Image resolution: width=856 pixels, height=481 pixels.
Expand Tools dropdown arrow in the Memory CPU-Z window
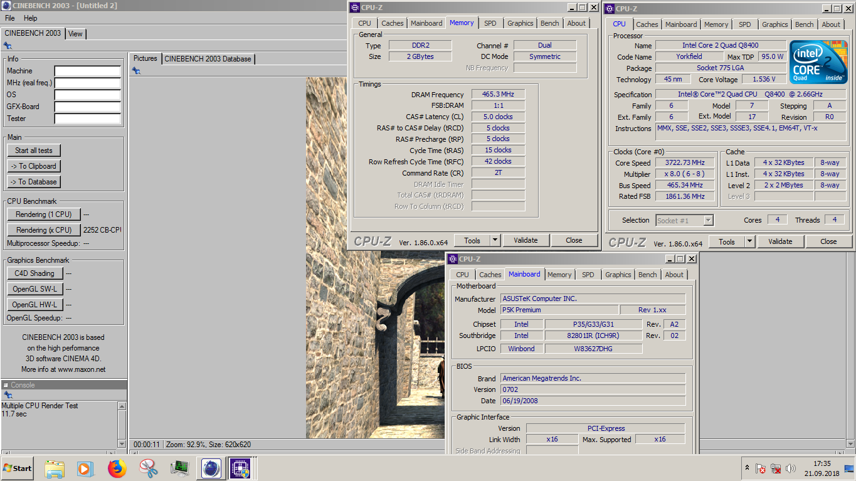495,240
